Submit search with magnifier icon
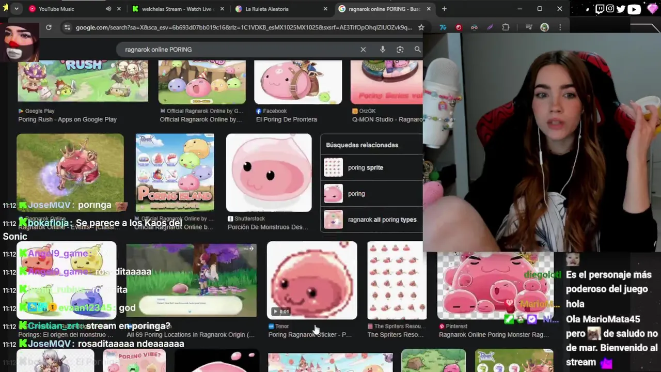Viewport: 661px width, 372px height. pyautogui.click(x=417, y=50)
